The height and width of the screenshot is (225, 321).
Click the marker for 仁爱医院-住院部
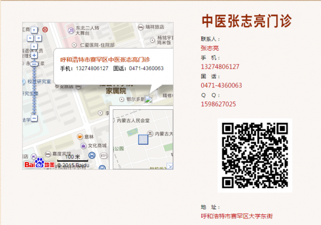pos(74,45)
